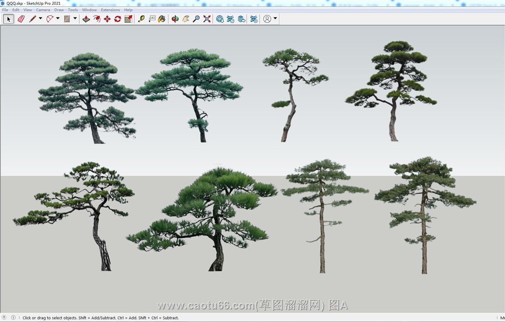Click the user account profile icon
Screen dimensions: 505x322
267,19
